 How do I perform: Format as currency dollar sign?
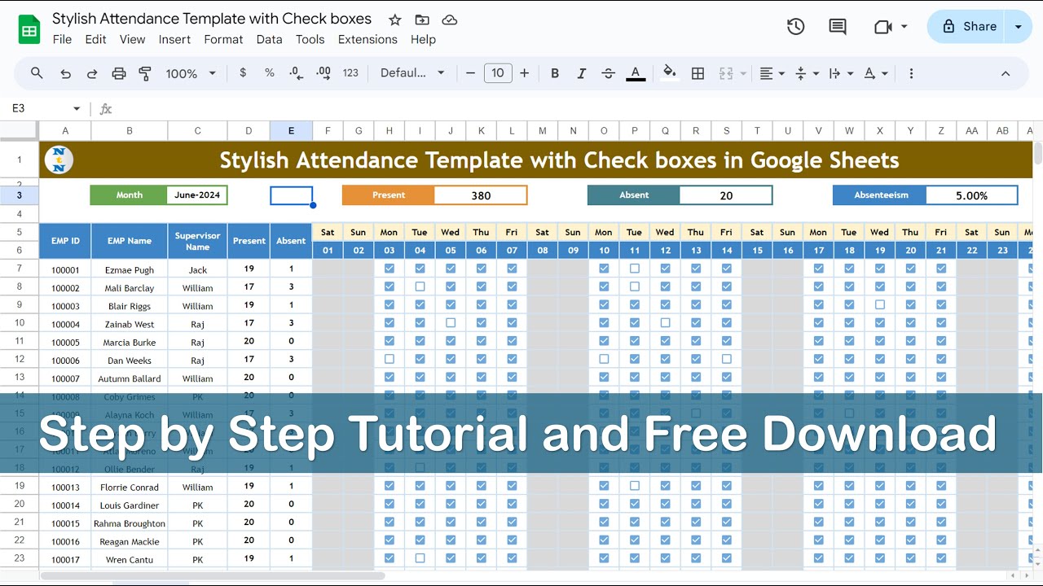243,73
